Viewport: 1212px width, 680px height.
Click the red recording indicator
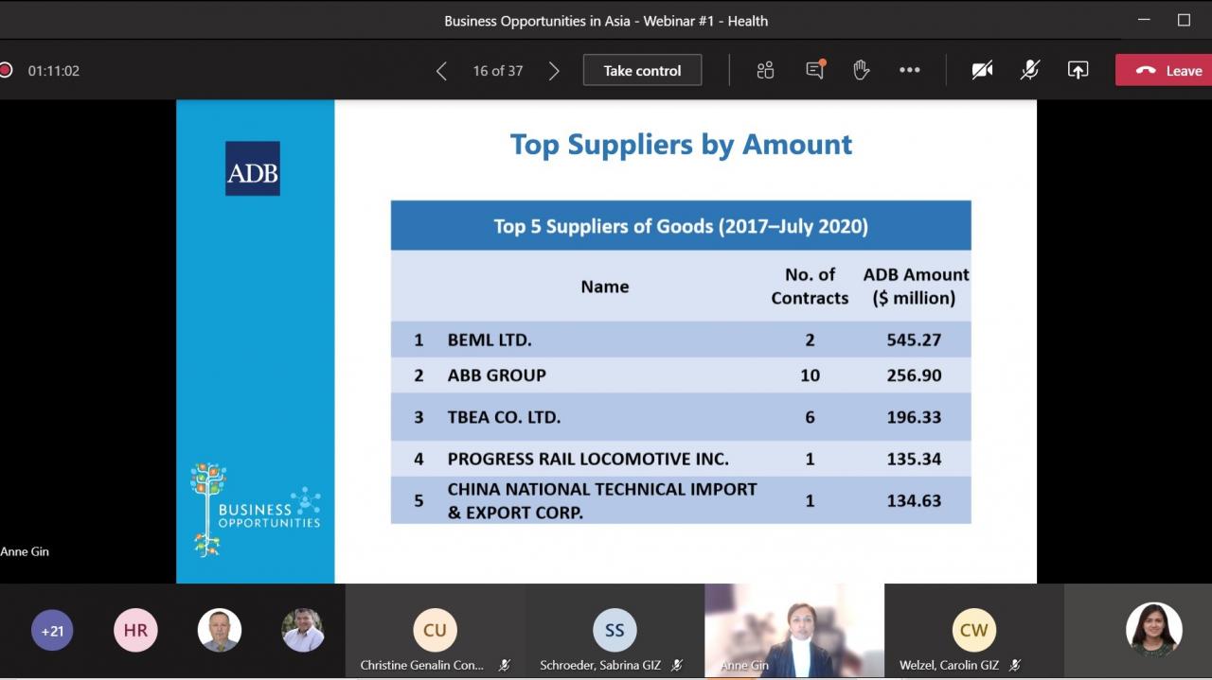point(5,70)
